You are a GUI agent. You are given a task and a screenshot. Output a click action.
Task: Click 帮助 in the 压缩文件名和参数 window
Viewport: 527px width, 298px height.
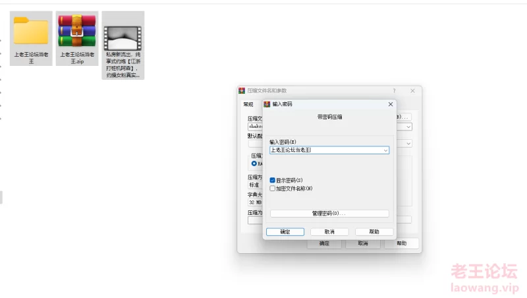coord(402,243)
